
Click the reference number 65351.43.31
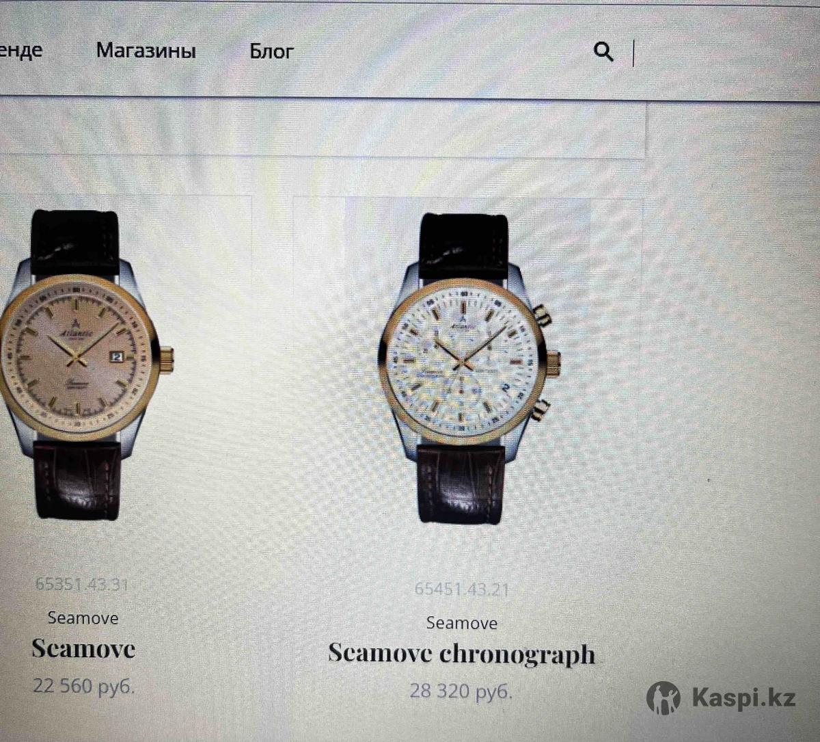(x=82, y=585)
